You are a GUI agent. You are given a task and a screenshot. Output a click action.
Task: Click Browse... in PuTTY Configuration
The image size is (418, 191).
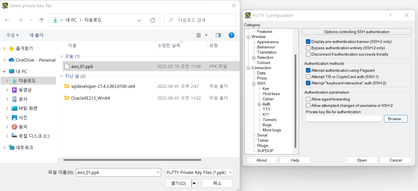pos(396,119)
